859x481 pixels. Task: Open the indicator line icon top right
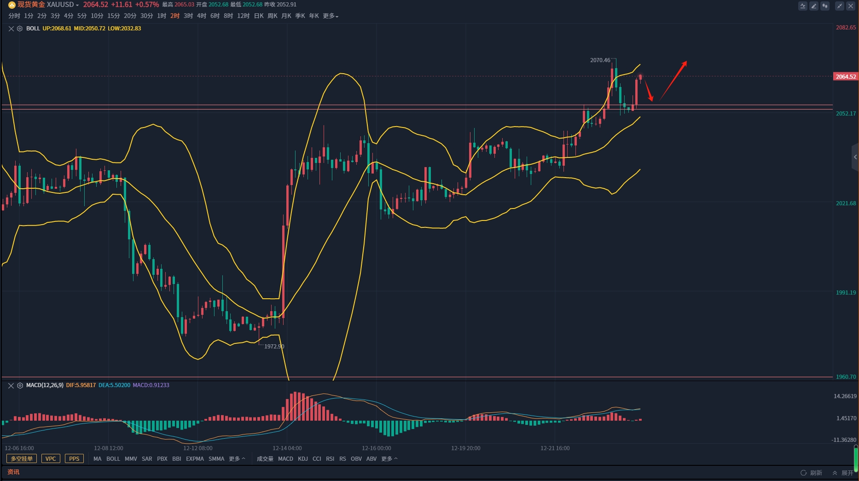[803, 6]
